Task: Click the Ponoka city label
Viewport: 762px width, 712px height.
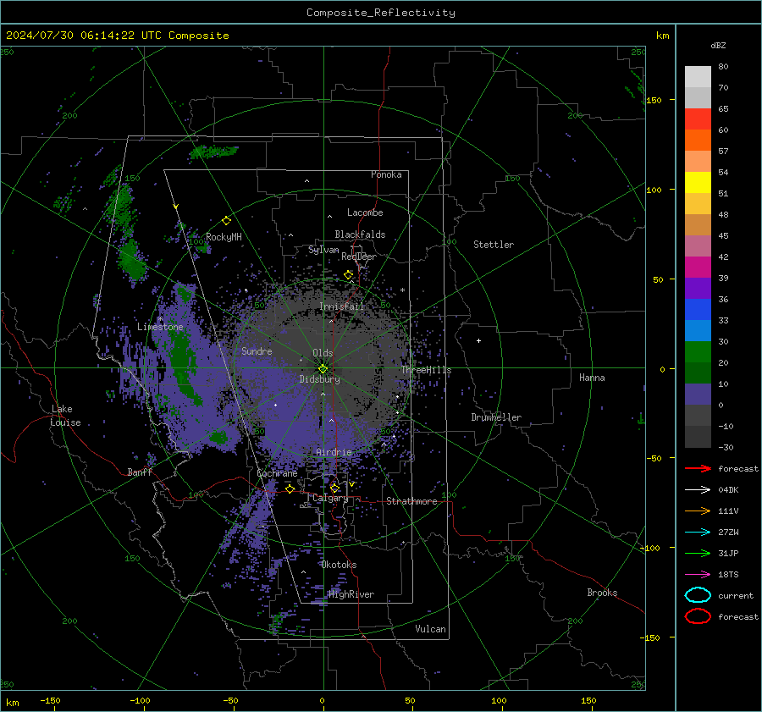Action: tap(386, 174)
